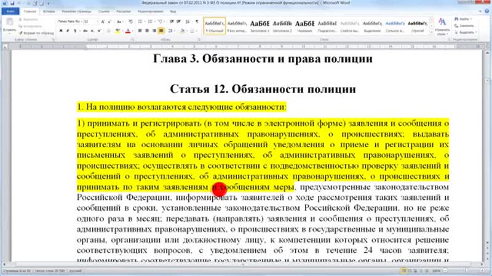Screen dimensions: 492x276
Task: Click the zoom in plus button
Action: coord(483,270)
